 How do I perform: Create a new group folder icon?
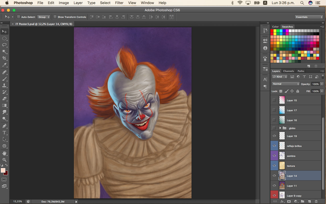[x=302, y=201]
